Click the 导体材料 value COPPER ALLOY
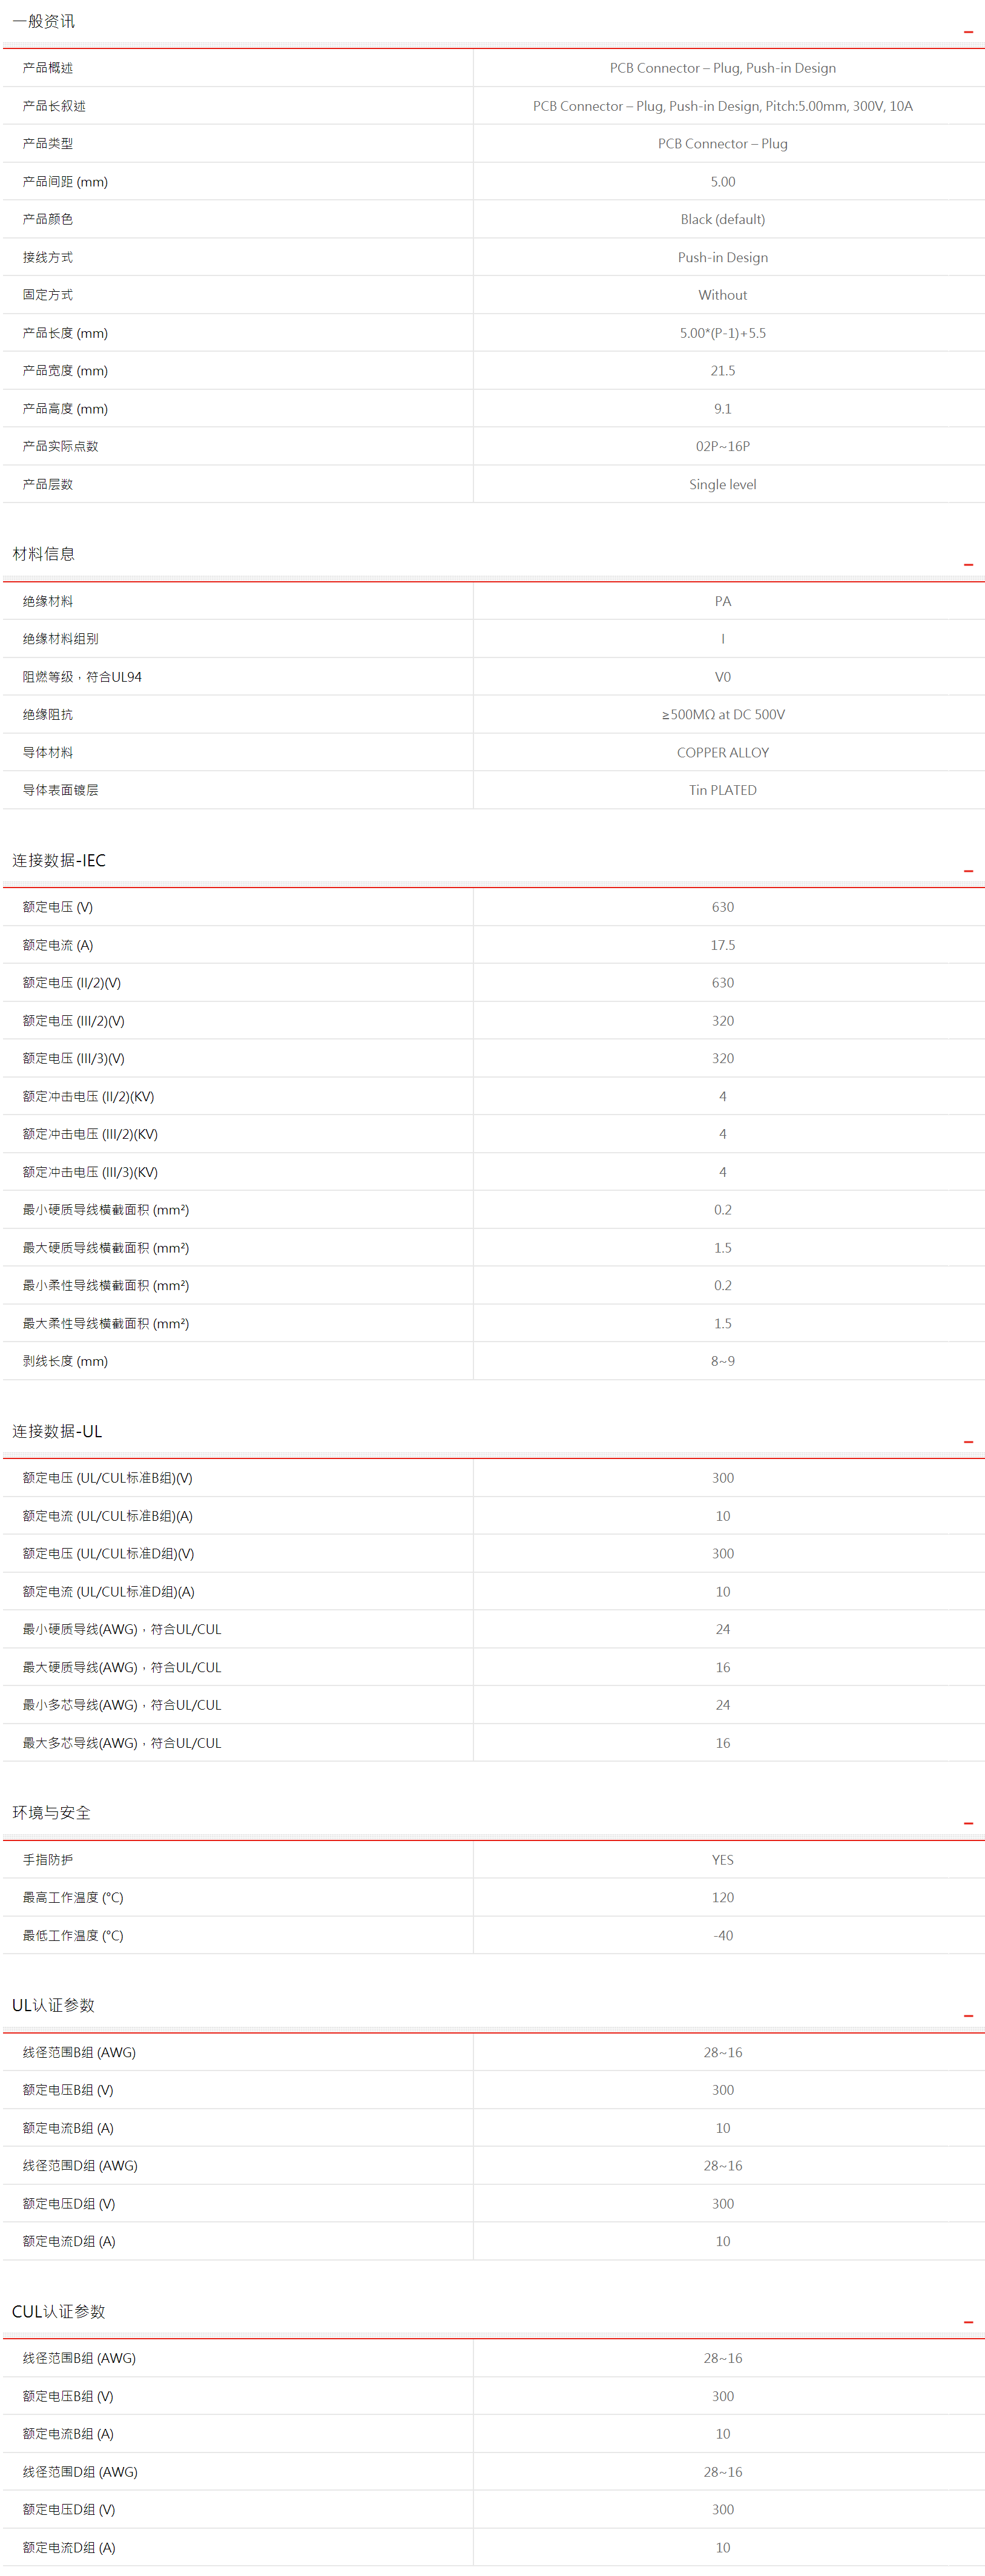 click(x=722, y=752)
